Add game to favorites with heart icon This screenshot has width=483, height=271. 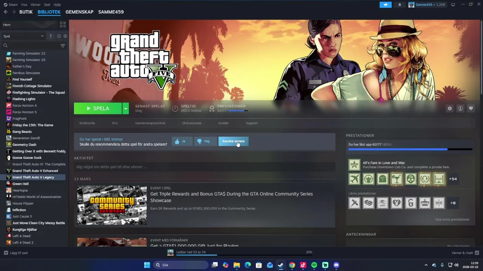471,108
